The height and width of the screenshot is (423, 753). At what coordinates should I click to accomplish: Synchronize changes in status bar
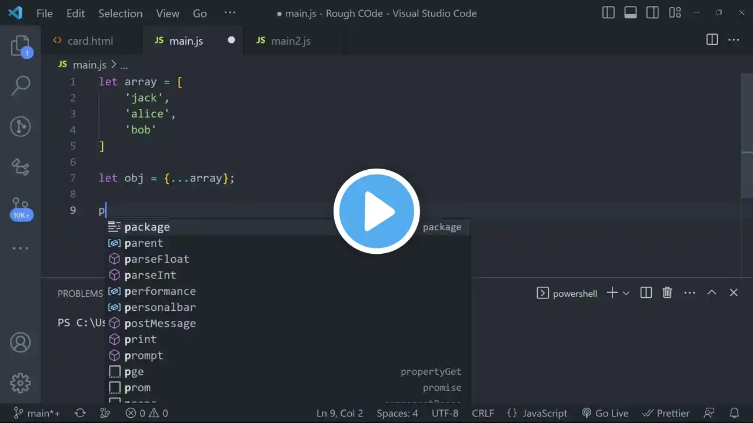pyautogui.click(x=81, y=413)
